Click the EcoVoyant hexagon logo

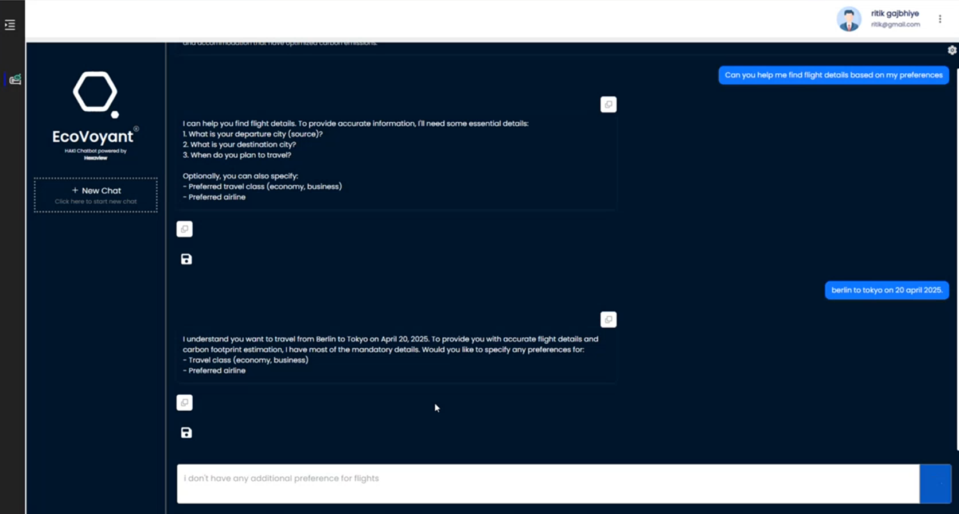[x=95, y=93]
